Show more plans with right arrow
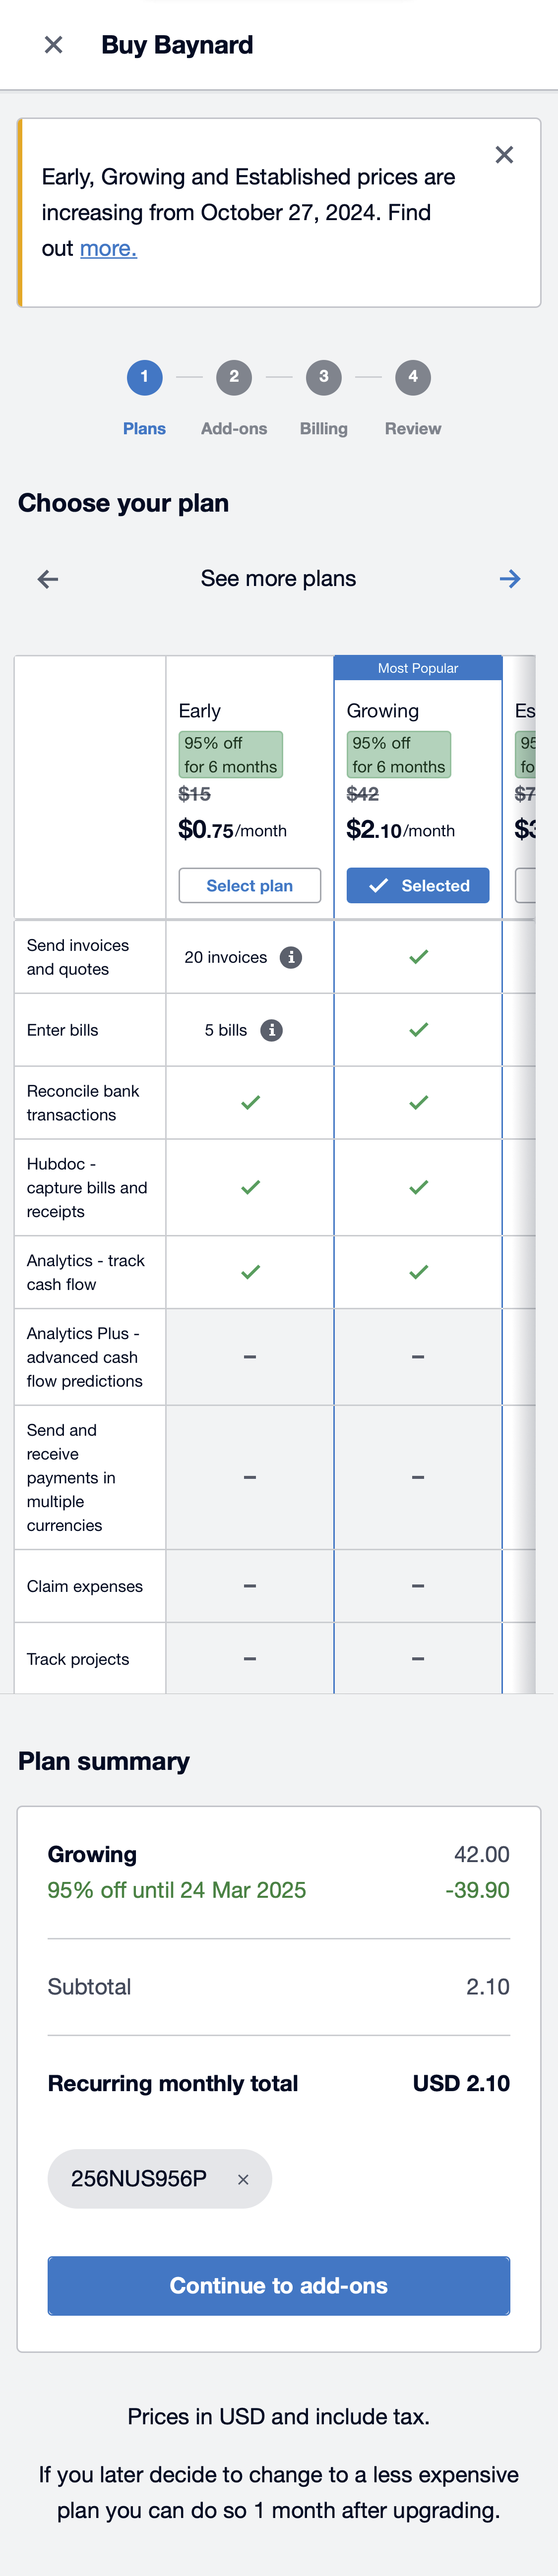 pos(509,579)
